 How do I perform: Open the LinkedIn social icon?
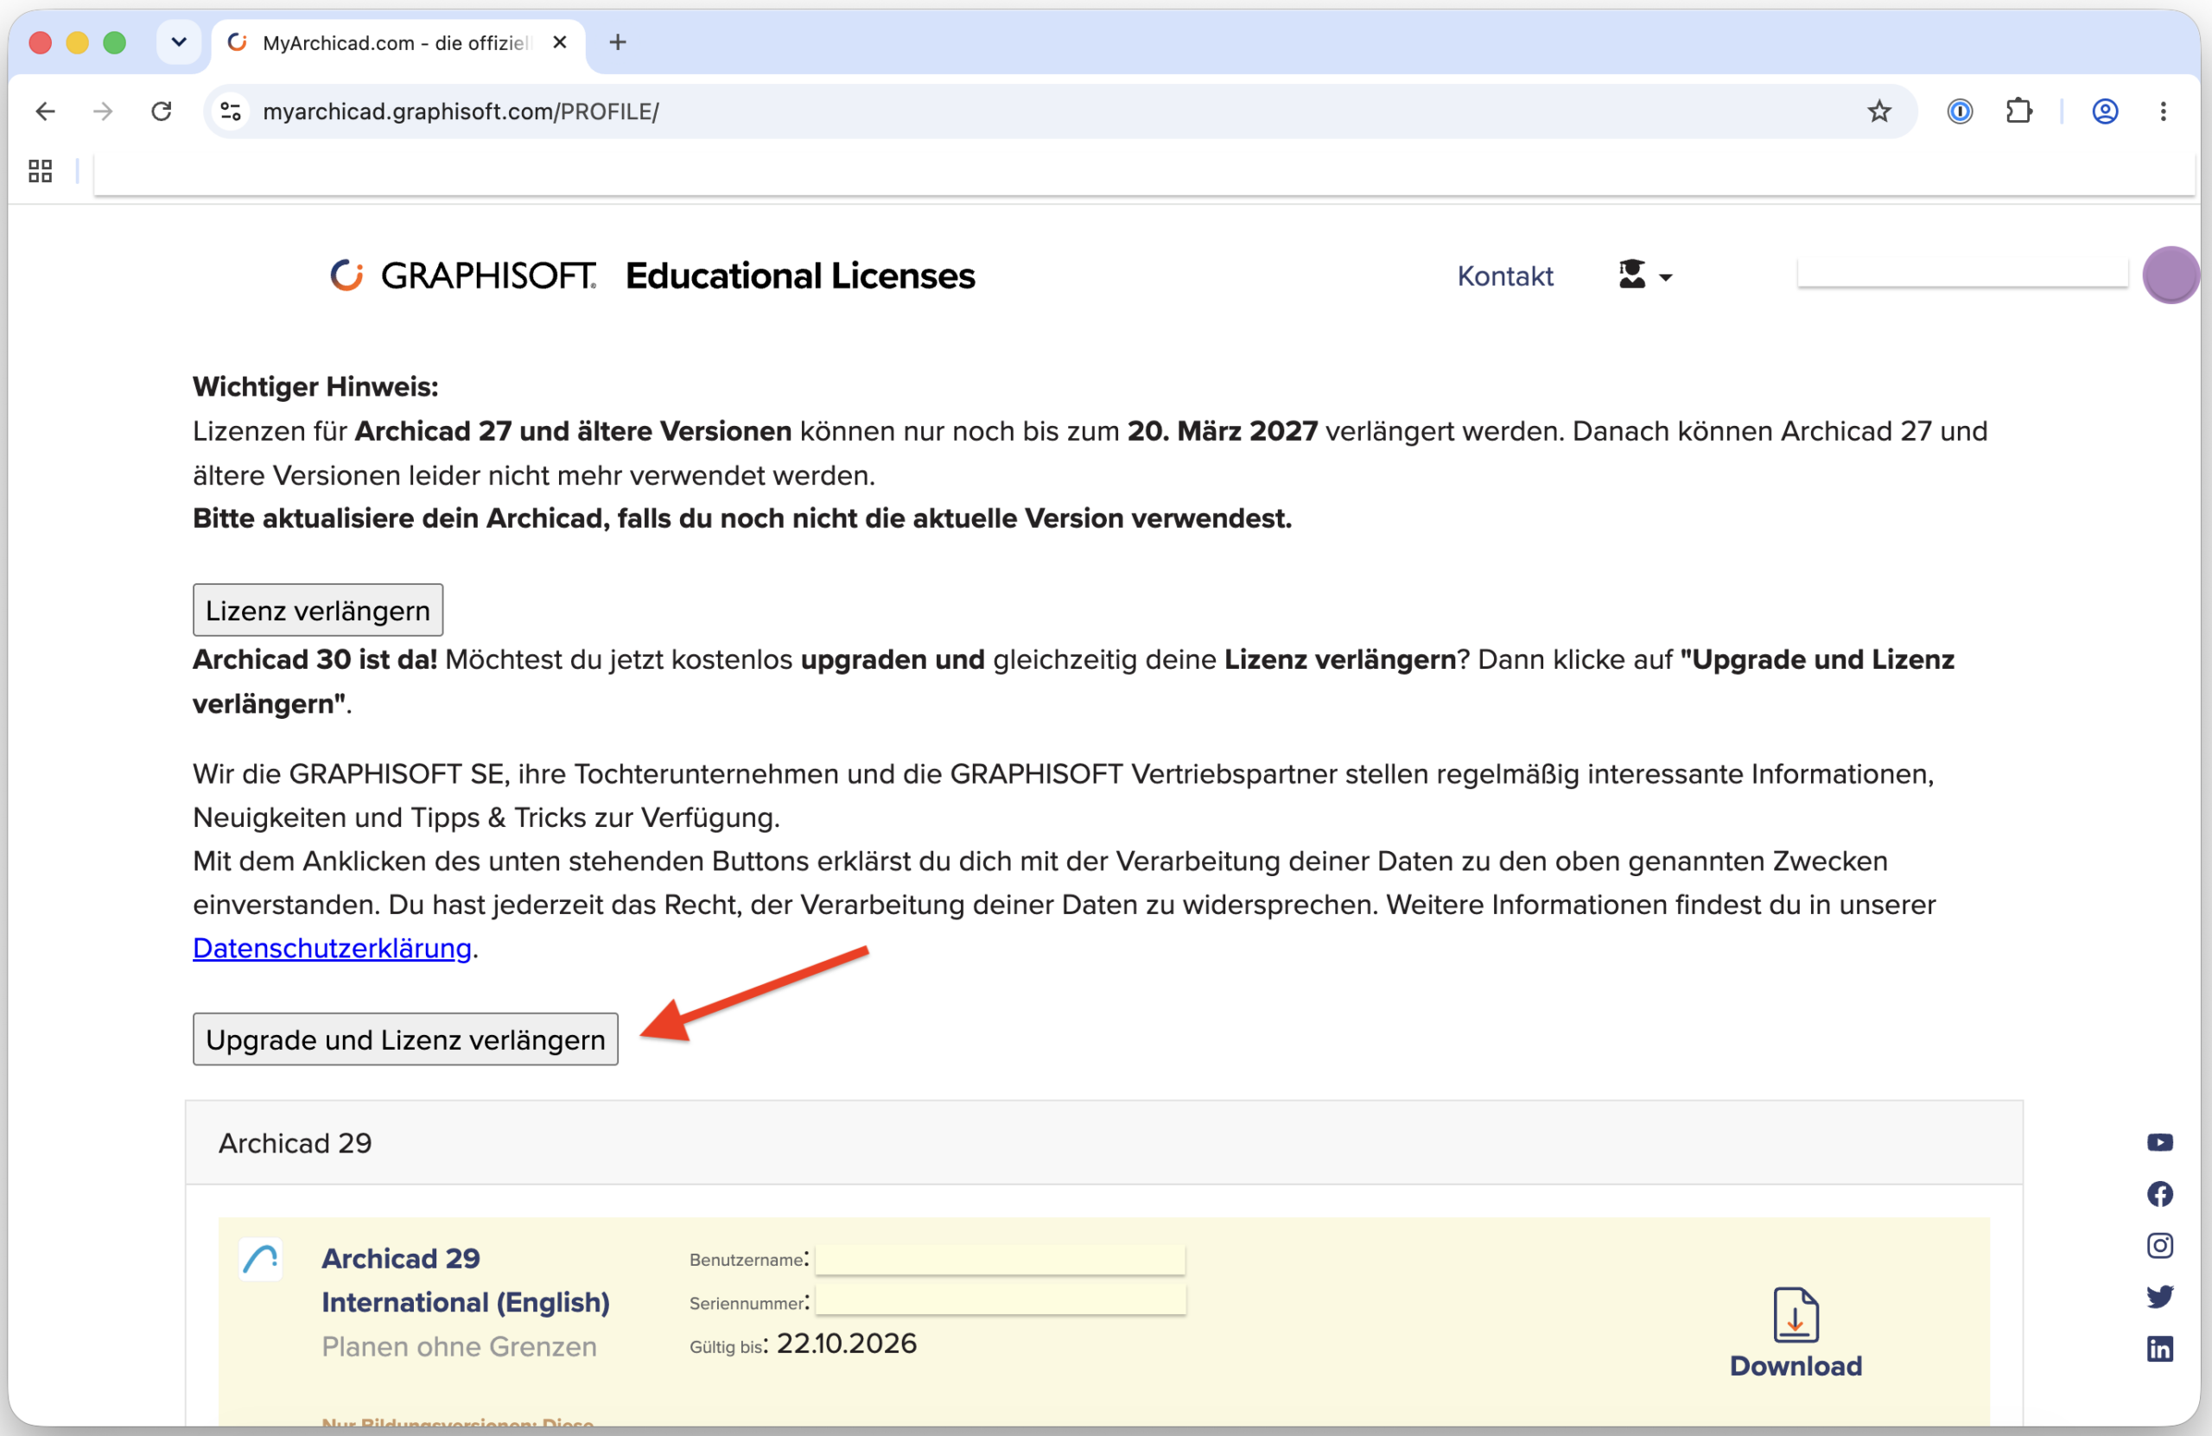tap(2159, 1348)
